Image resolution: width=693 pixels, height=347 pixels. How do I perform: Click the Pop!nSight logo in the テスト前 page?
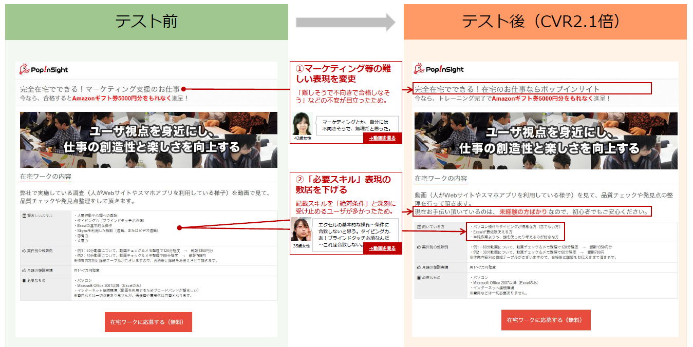(x=44, y=70)
